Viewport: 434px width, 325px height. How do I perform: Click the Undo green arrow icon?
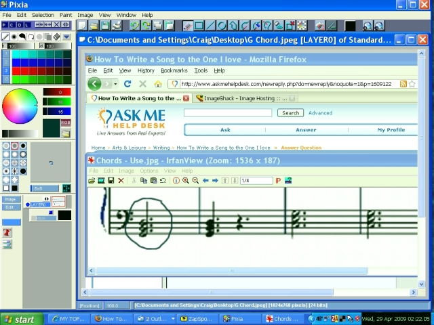[134, 26]
